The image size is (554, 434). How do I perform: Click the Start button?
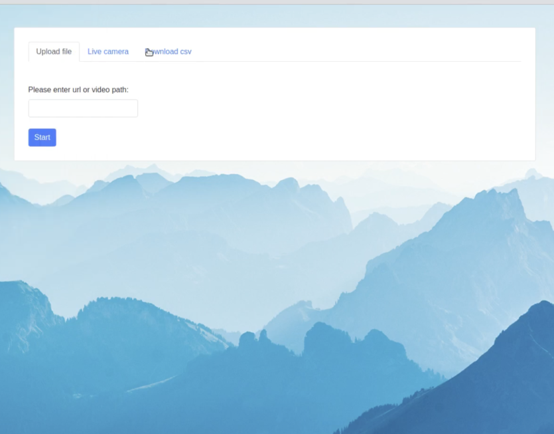(x=42, y=138)
